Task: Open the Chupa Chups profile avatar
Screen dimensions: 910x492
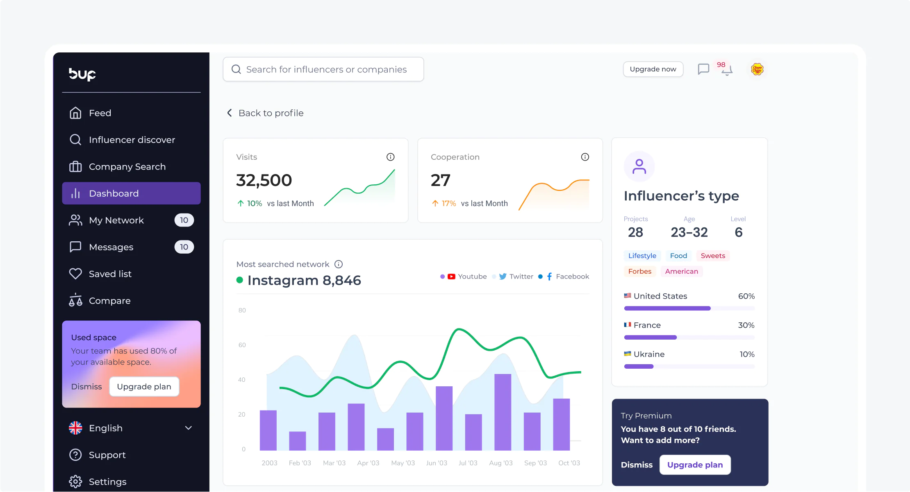Action: coord(757,69)
